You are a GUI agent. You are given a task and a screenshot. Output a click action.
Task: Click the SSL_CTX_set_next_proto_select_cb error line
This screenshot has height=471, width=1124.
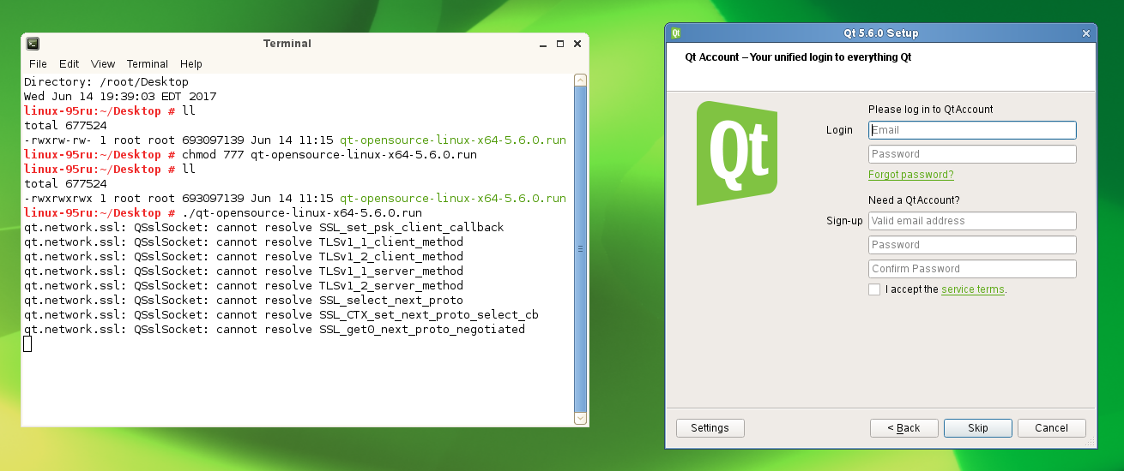281,315
